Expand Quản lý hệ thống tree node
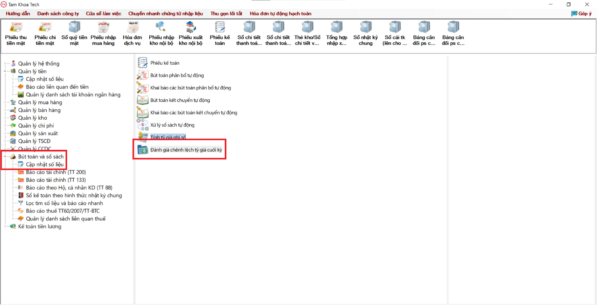The height and width of the screenshot is (305, 597). point(5,64)
